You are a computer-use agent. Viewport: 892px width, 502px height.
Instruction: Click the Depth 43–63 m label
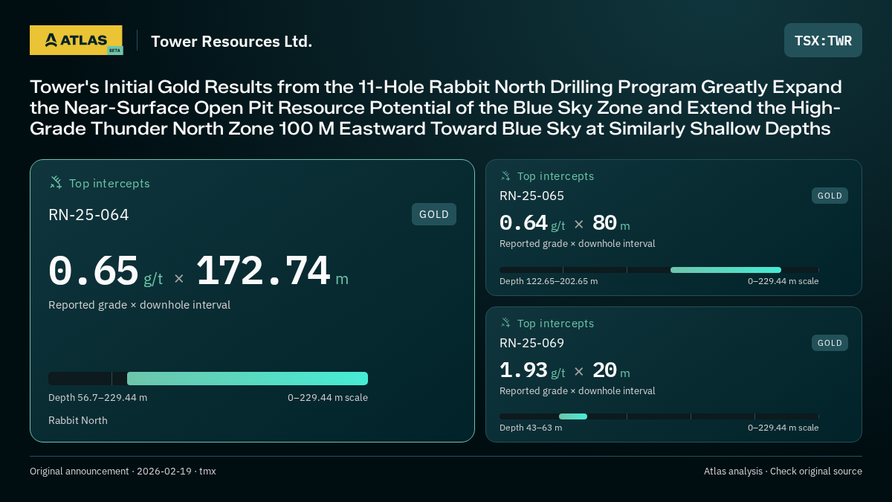point(531,428)
